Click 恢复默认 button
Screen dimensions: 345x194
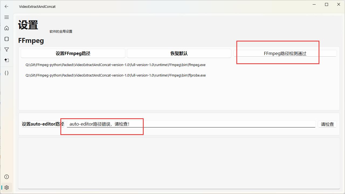[179, 53]
